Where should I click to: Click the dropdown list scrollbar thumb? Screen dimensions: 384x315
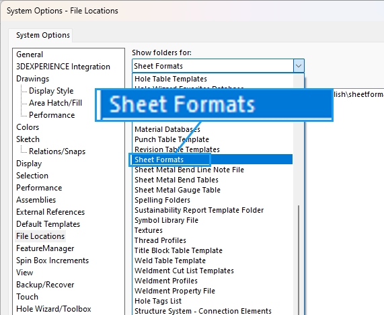coord(299,260)
